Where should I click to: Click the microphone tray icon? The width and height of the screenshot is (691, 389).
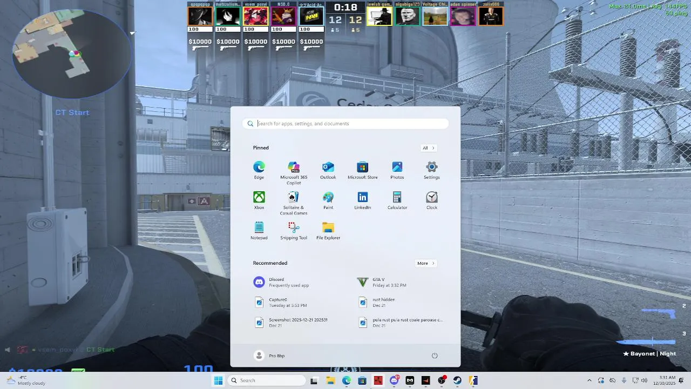pyautogui.click(x=624, y=380)
